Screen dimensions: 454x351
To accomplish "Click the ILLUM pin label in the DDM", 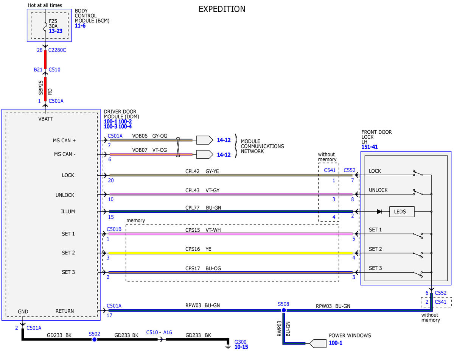I will [x=68, y=212].
